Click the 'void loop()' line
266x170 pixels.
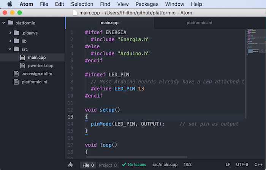click(x=101, y=145)
